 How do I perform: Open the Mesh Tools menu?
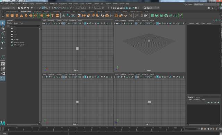(63, 4)
